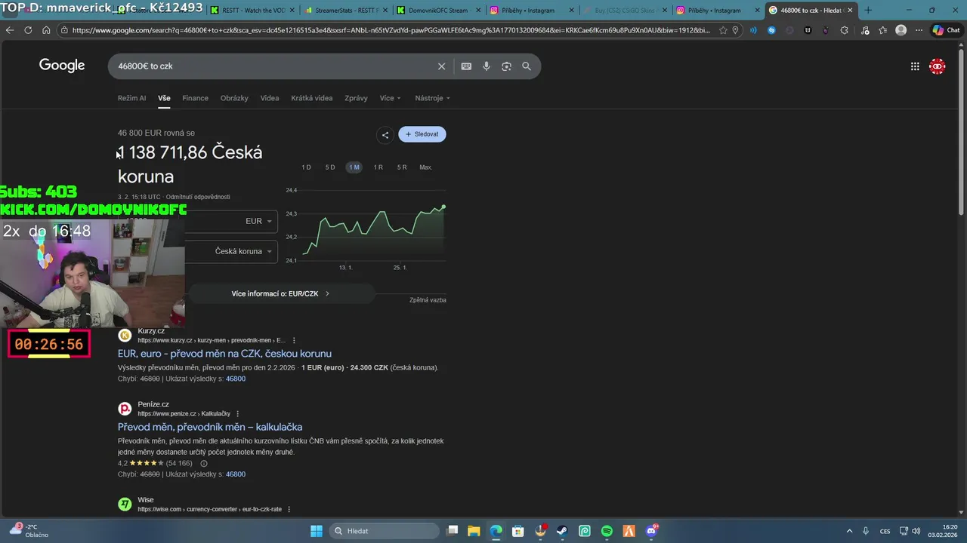967x543 pixels.
Task: Open more options for Kurzy.cz result
Action: [x=294, y=340]
